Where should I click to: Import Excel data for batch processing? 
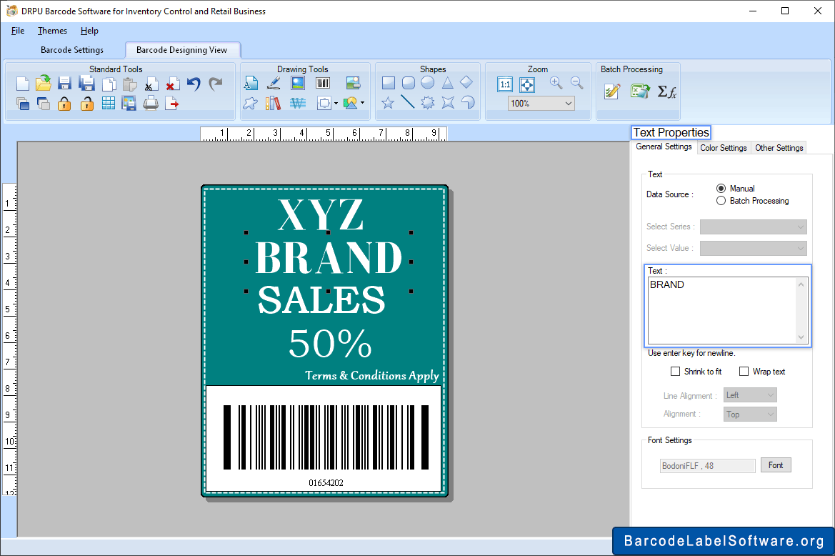[639, 91]
